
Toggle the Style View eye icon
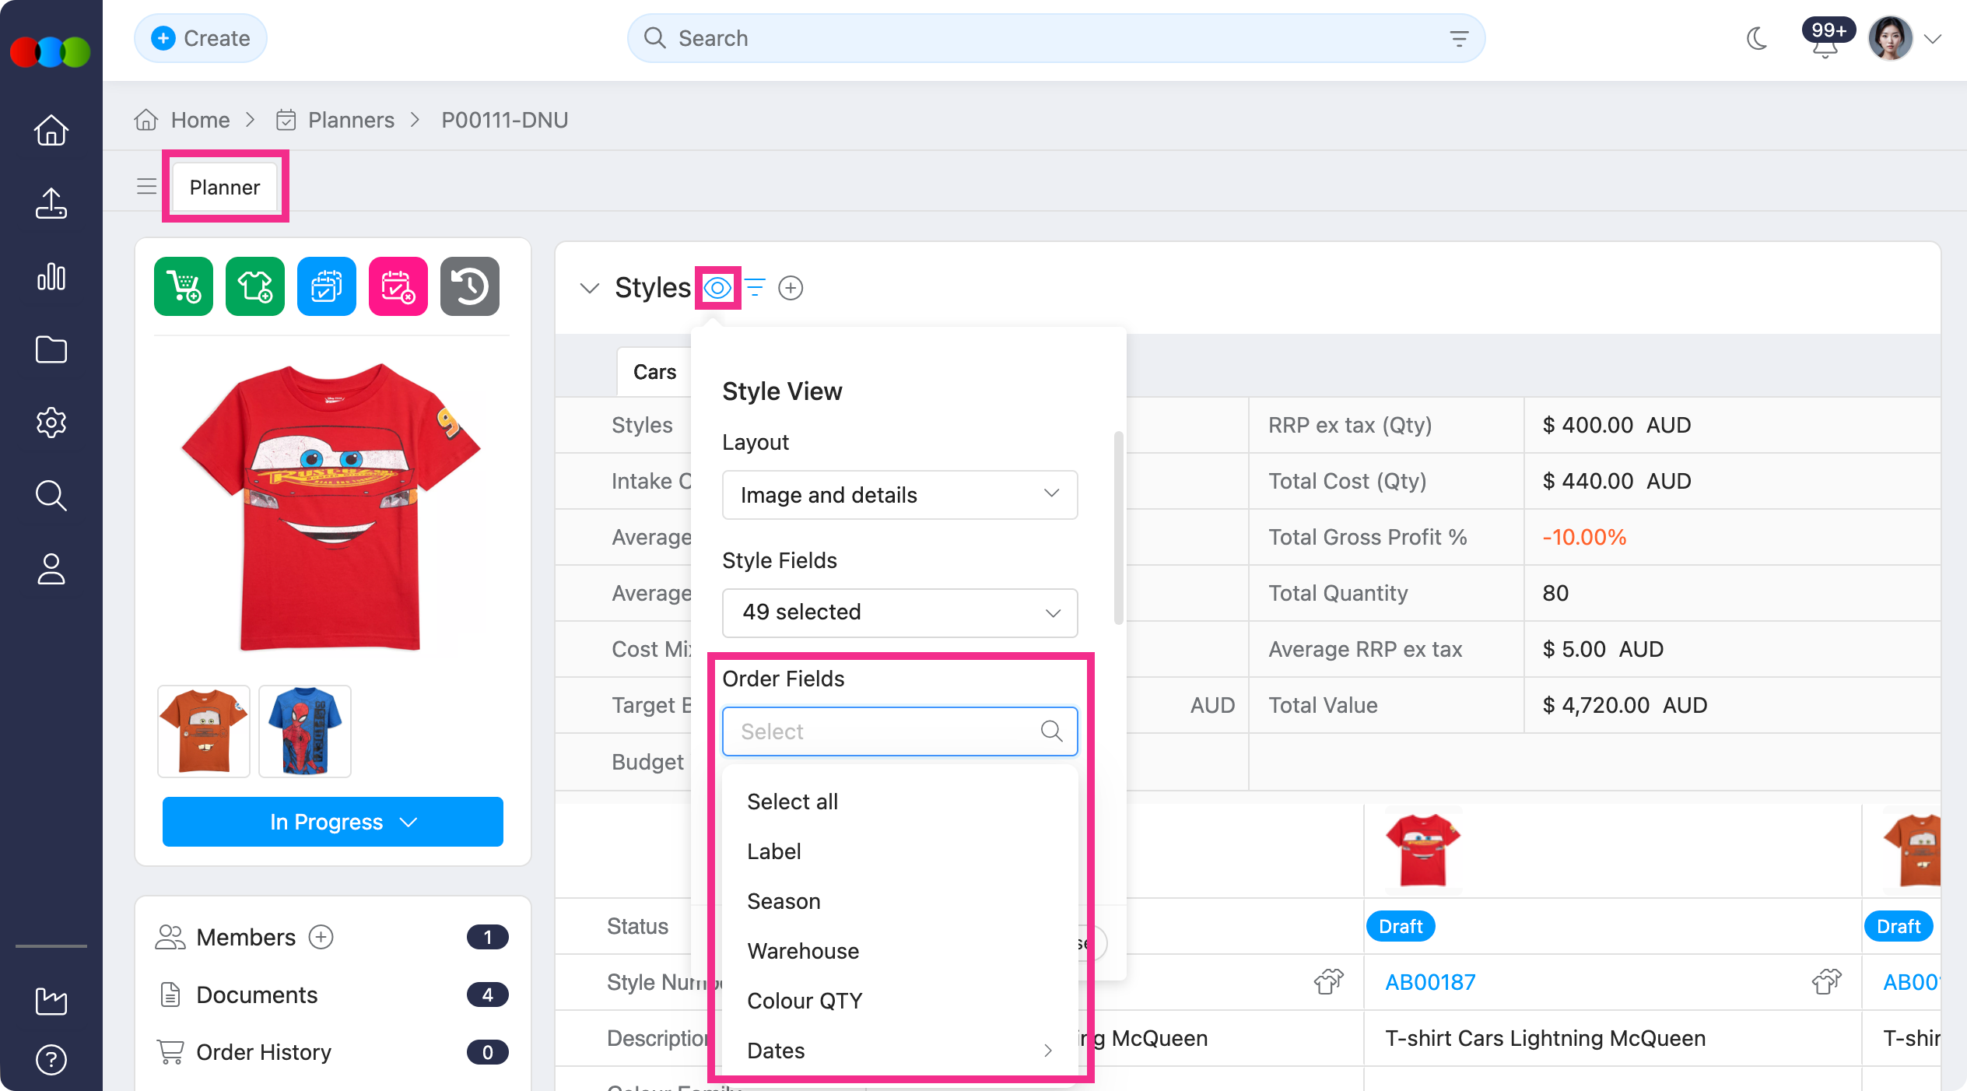click(717, 288)
